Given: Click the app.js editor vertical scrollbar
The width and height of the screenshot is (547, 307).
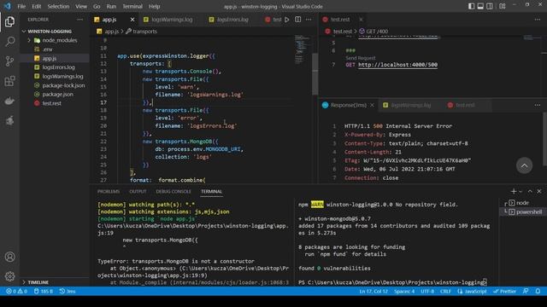Looking at the screenshot, I should 315,74.
